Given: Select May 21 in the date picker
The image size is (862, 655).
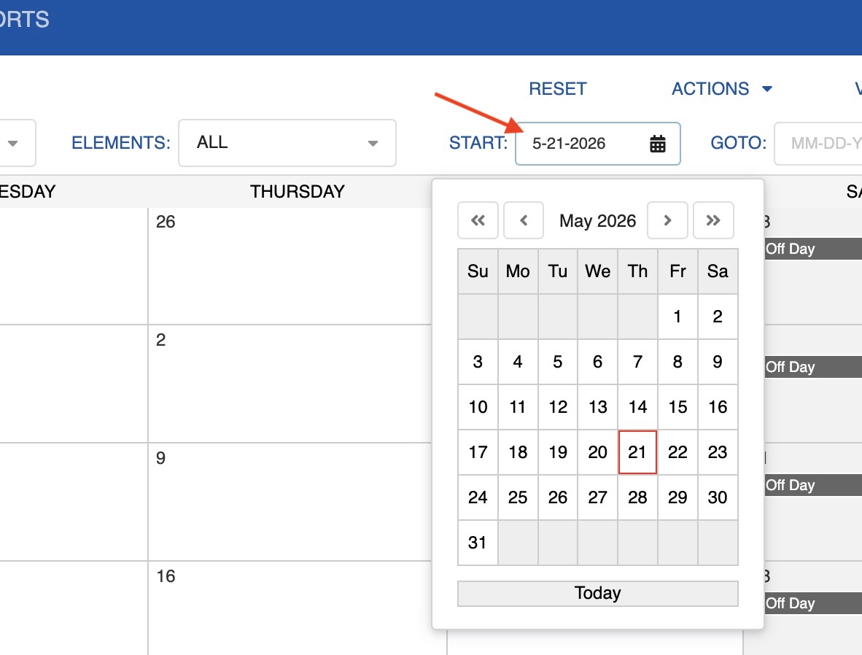Looking at the screenshot, I should pyautogui.click(x=637, y=452).
